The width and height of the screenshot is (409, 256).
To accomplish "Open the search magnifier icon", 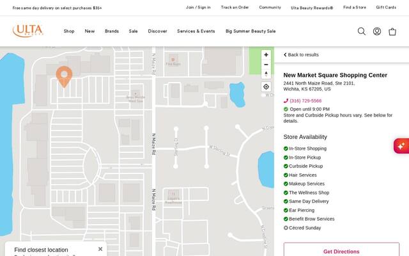I will pos(362,31).
